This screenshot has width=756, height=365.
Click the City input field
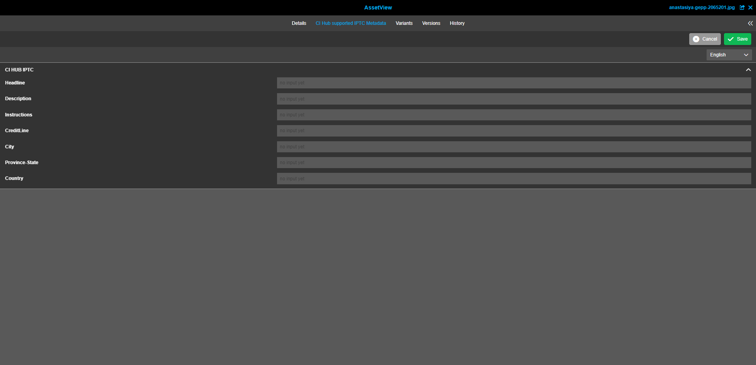514,147
